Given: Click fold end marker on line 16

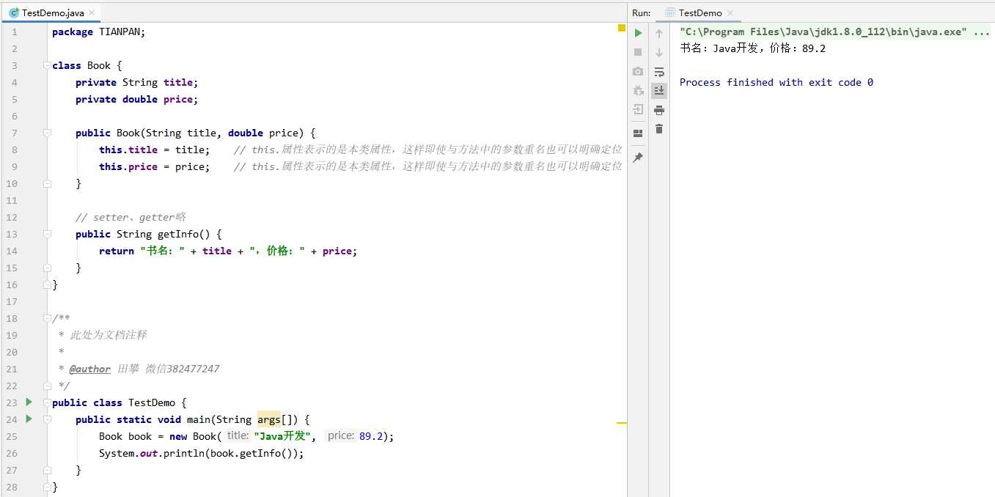Looking at the screenshot, I should click(47, 284).
